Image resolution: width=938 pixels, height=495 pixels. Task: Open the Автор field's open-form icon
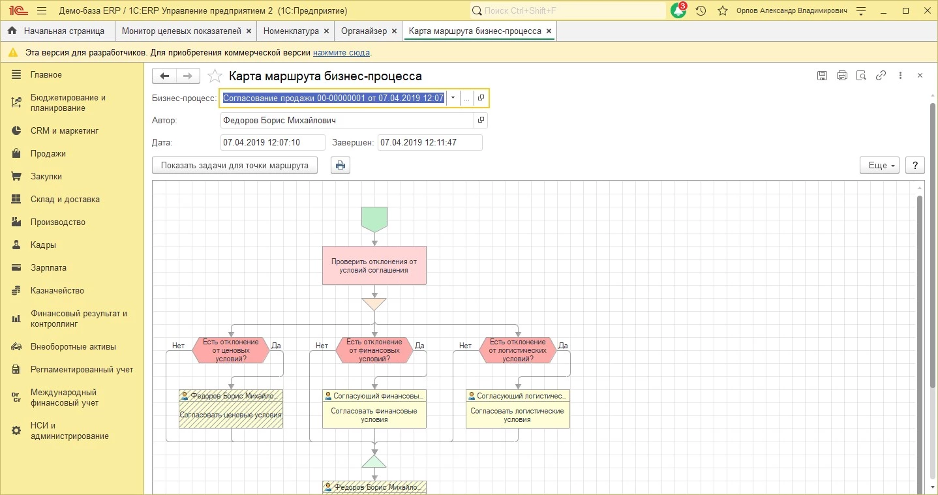pyautogui.click(x=481, y=120)
